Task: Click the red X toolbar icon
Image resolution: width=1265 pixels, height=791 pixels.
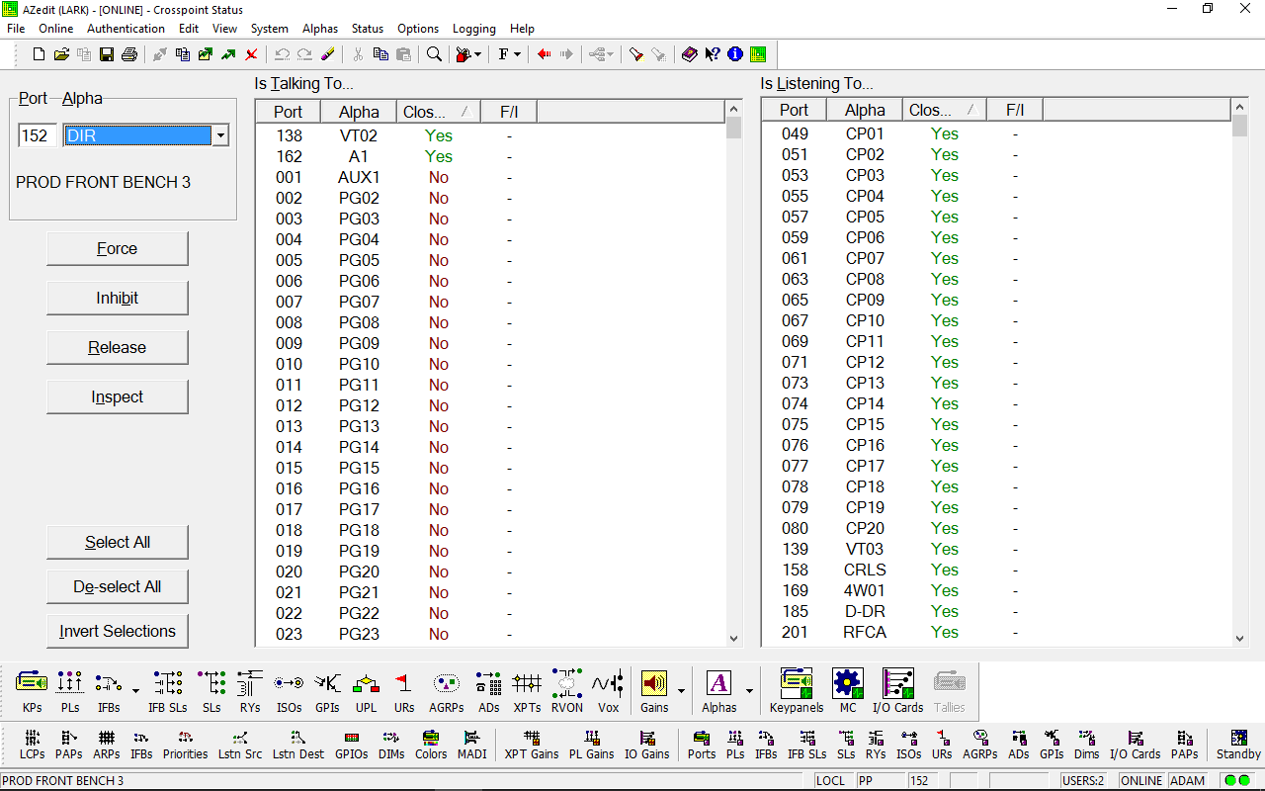Action: tap(252, 54)
